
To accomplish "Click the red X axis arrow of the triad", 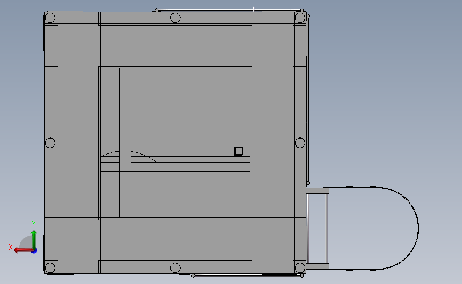I will tap(23, 250).
